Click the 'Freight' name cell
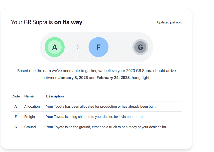This screenshot has width=214, height=152. point(30,117)
